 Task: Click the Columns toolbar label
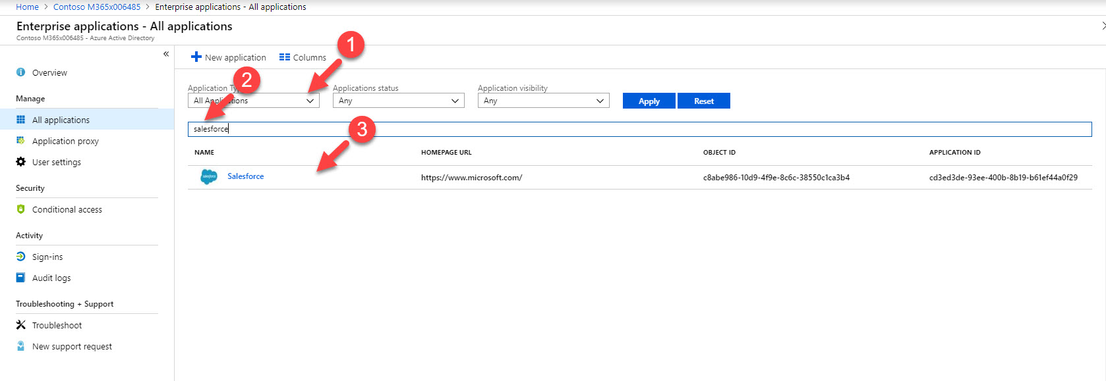(310, 58)
